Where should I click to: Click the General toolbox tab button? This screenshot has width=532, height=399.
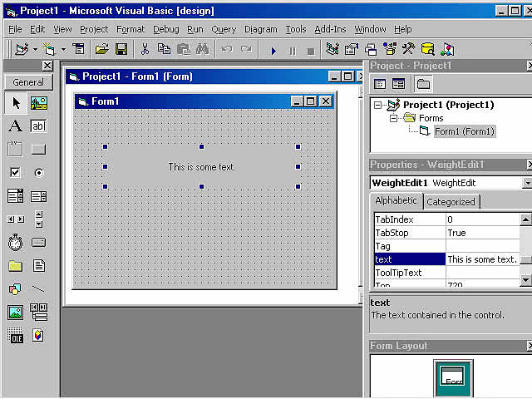click(x=28, y=82)
